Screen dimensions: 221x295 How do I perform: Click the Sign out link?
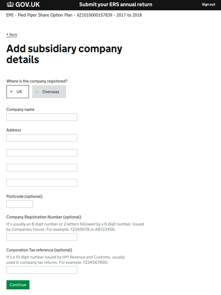[208, 4]
